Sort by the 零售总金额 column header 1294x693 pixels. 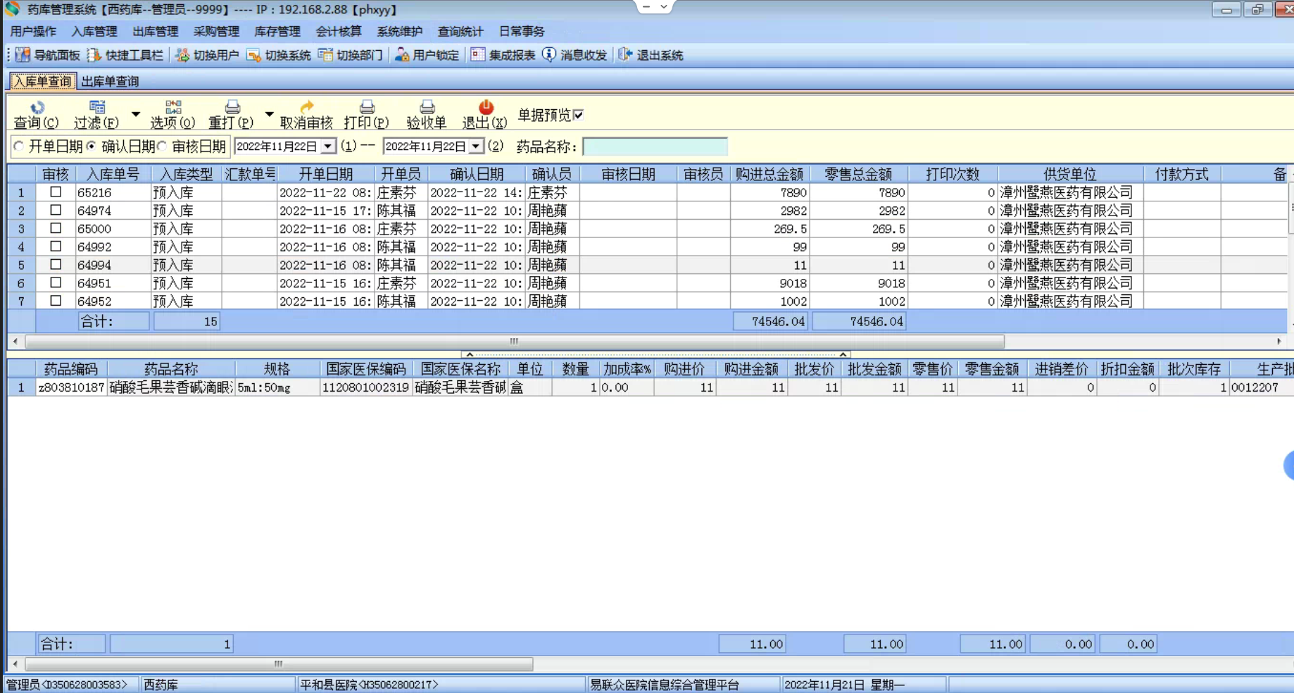pos(859,174)
